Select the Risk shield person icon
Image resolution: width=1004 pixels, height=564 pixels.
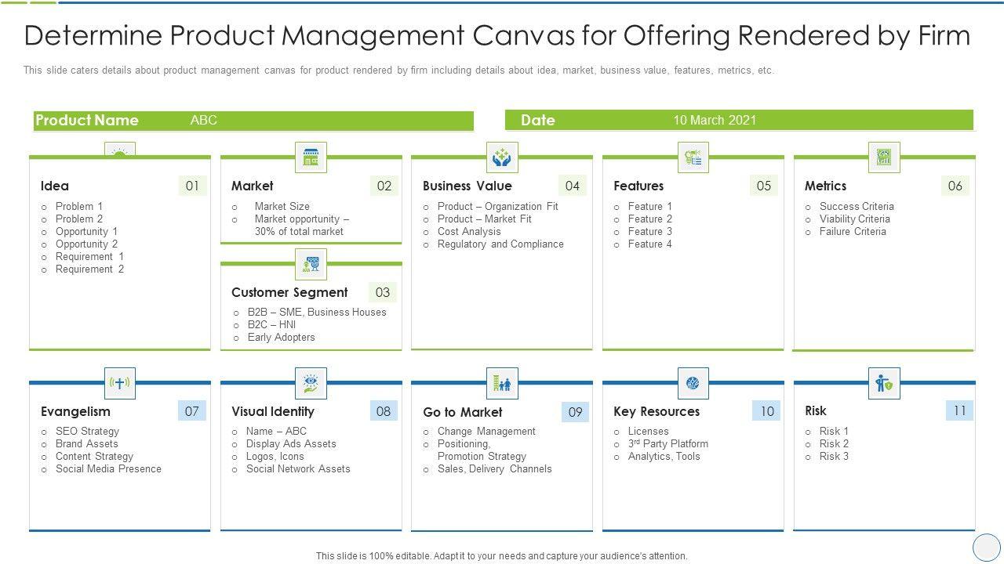coord(884,383)
